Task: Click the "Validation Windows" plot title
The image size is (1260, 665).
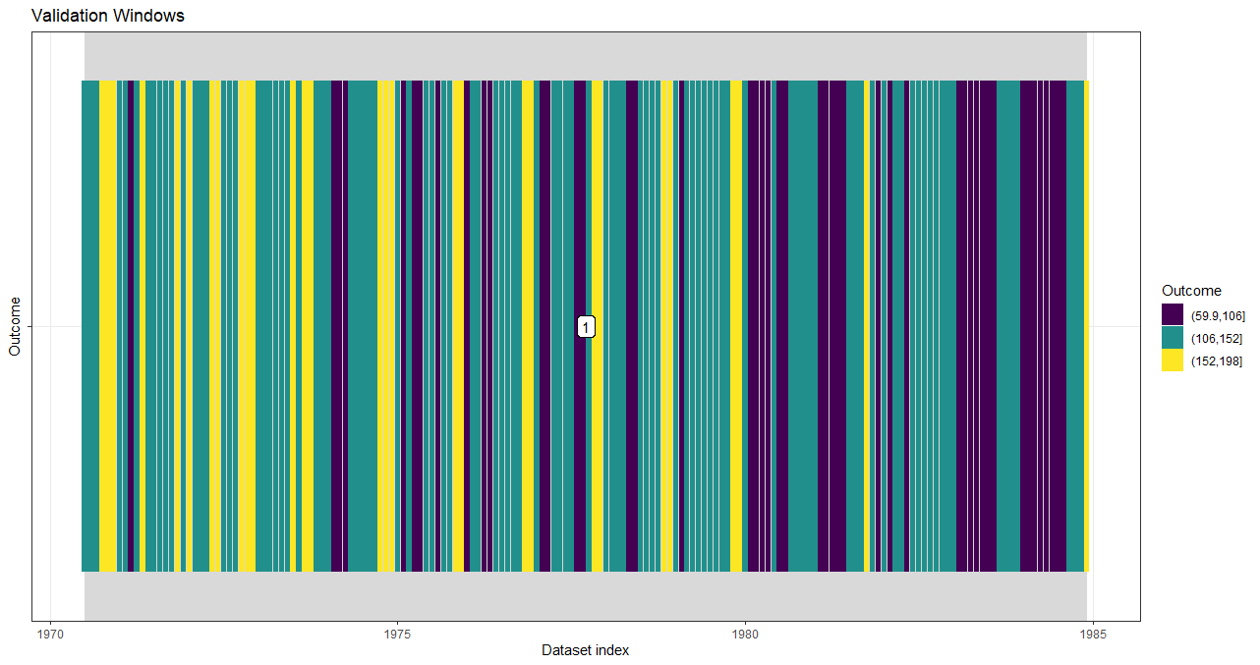Action: (108, 16)
